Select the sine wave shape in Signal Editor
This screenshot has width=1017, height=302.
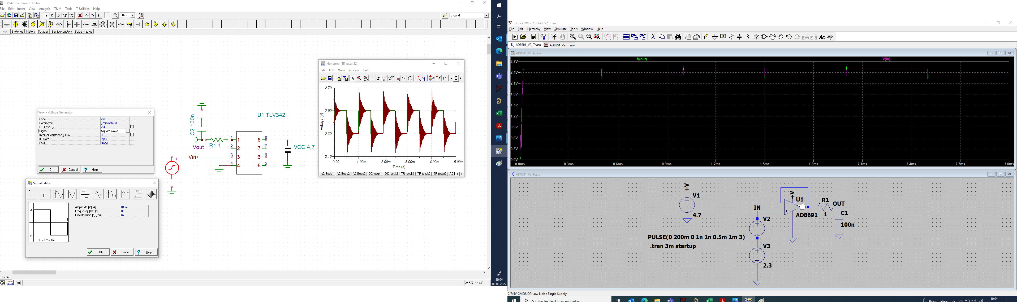point(58,194)
